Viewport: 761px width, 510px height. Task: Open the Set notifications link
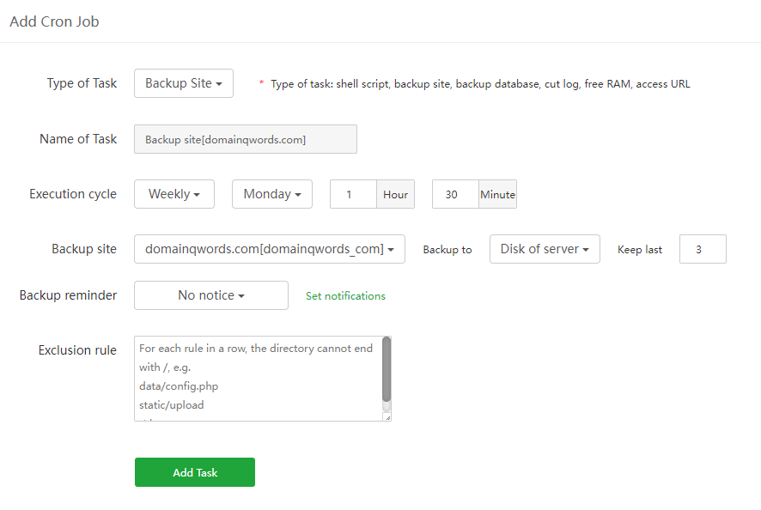345,296
